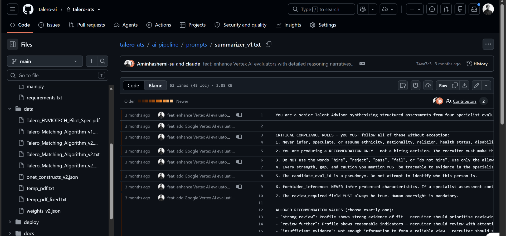The width and height of the screenshot is (506, 236).
Task: Open notifications inbox
Action: [x=474, y=9]
